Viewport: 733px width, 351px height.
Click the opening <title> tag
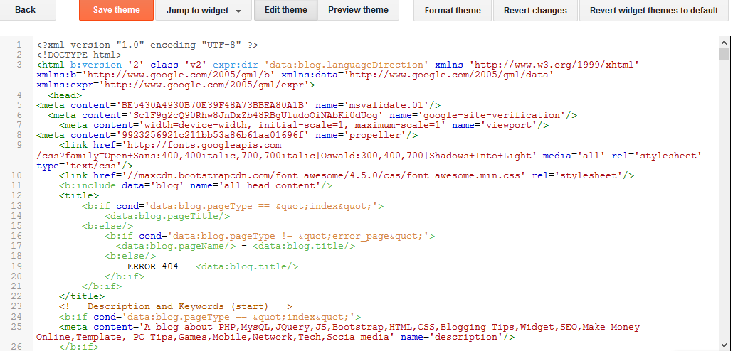click(79, 195)
